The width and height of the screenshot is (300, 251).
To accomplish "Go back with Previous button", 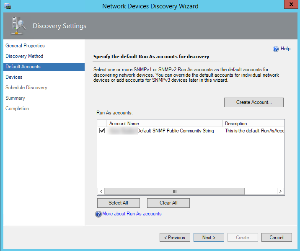I will tap(175, 238).
